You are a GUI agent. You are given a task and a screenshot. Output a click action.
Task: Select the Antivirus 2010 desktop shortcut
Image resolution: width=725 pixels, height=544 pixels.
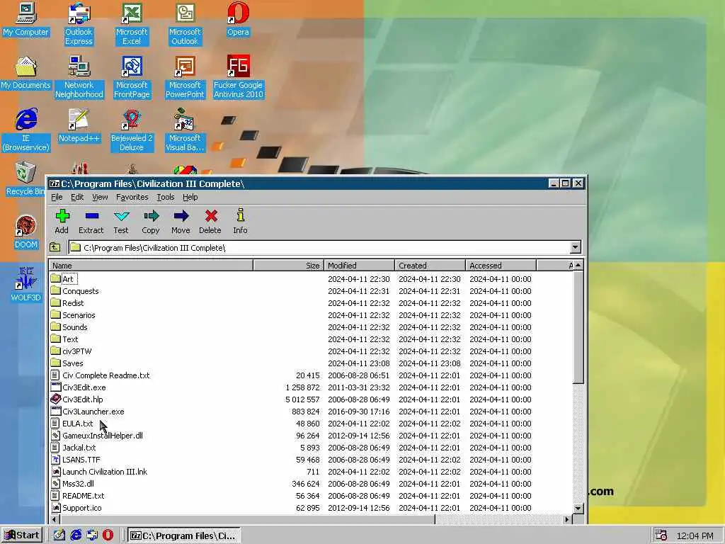coord(238,77)
